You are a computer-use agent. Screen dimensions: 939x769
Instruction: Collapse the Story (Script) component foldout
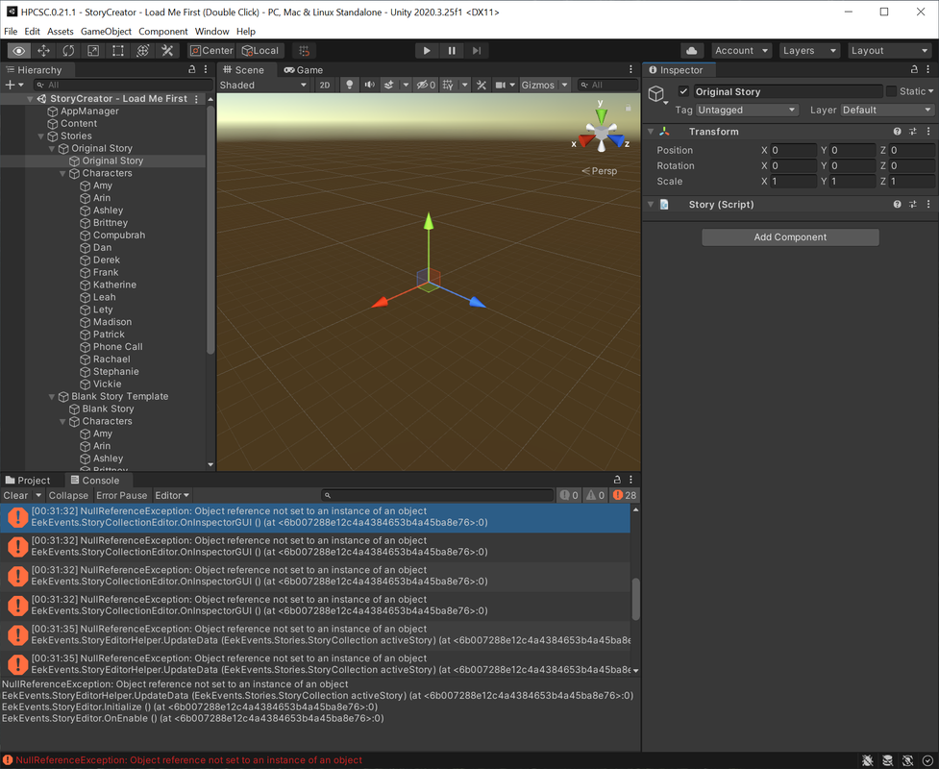[651, 205]
